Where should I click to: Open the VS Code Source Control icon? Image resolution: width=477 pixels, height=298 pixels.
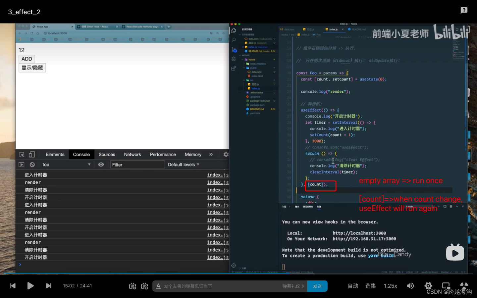234,50
